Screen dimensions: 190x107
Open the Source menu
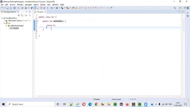pos(12,5)
